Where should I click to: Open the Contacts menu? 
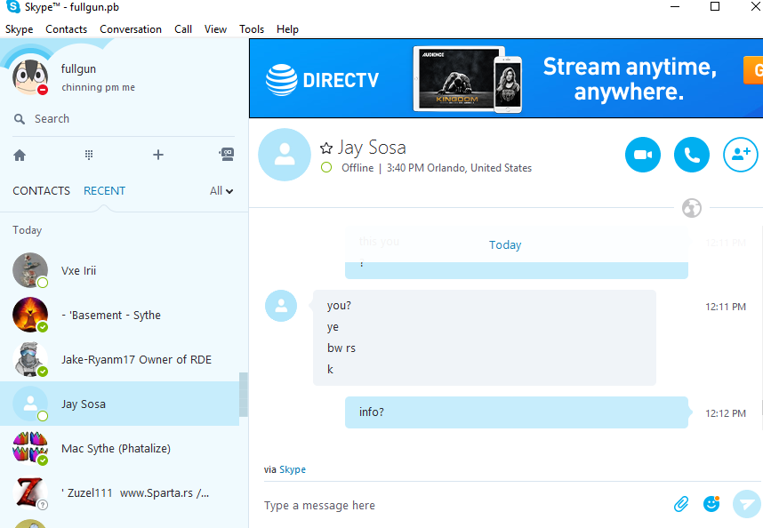pos(66,29)
